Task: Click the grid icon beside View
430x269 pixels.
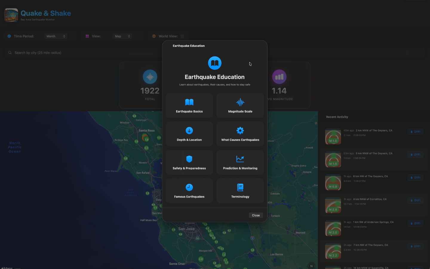Action: pos(87,36)
